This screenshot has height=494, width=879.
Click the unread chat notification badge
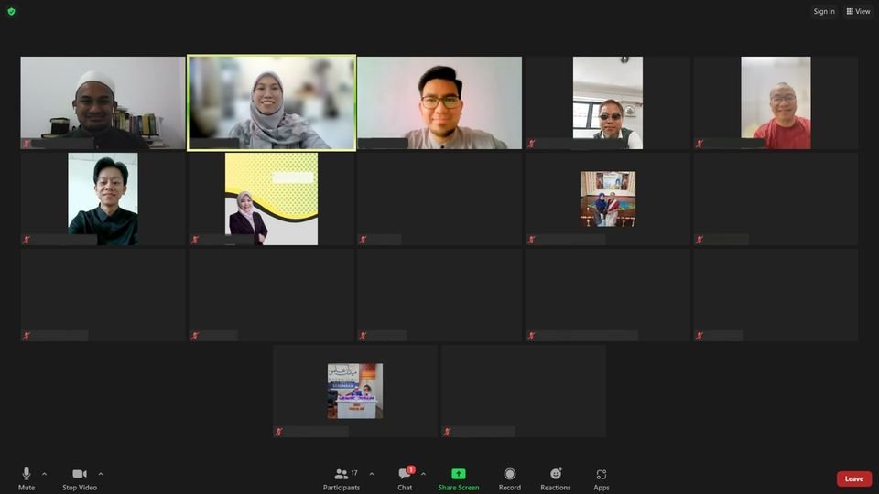click(411, 469)
